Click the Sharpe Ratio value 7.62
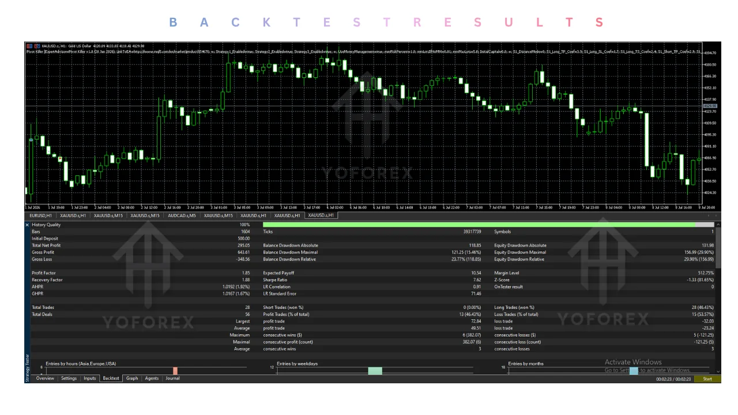This screenshot has width=738, height=415. point(476,280)
